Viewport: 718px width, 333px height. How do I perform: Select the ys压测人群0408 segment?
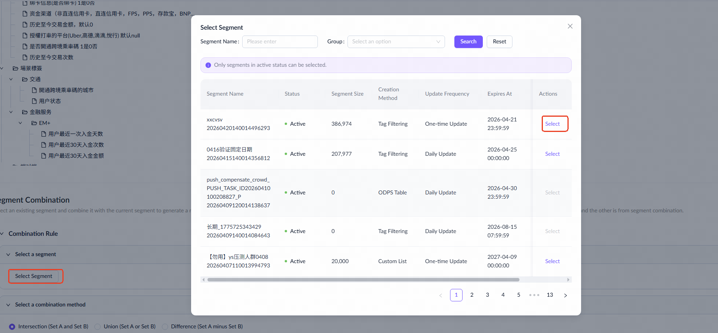pyautogui.click(x=552, y=261)
